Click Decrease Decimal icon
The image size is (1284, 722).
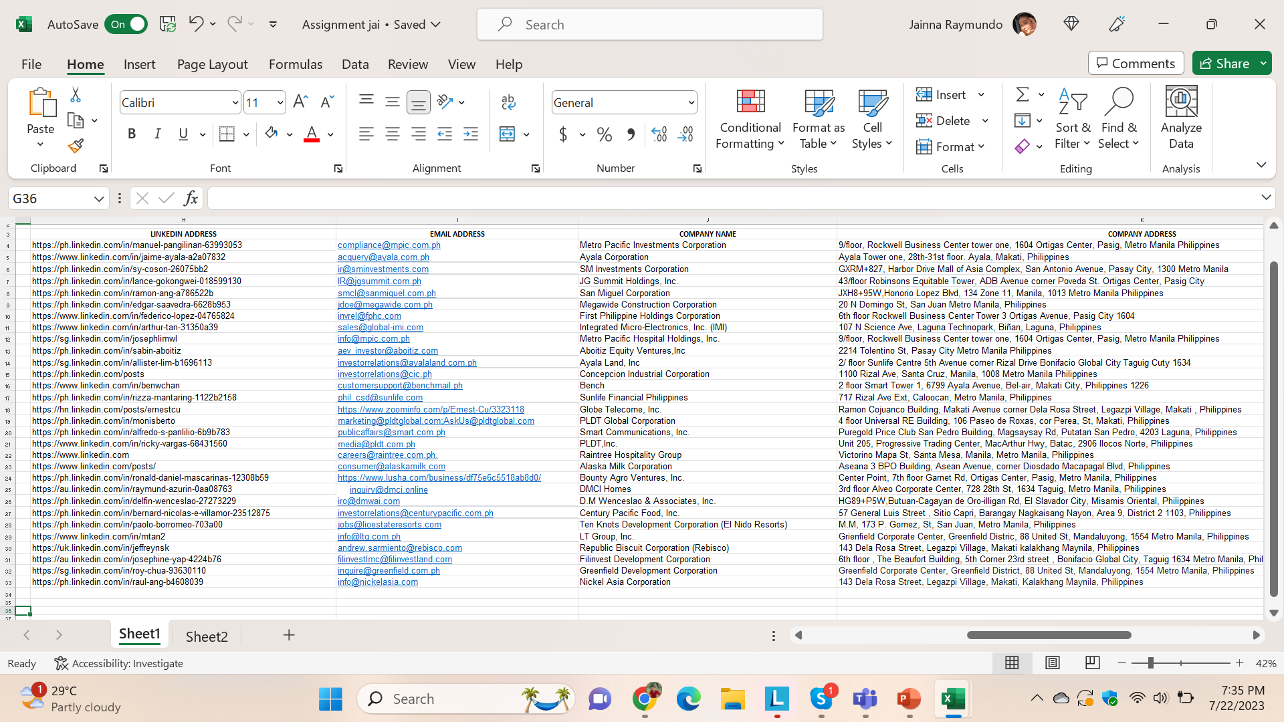[685, 134]
